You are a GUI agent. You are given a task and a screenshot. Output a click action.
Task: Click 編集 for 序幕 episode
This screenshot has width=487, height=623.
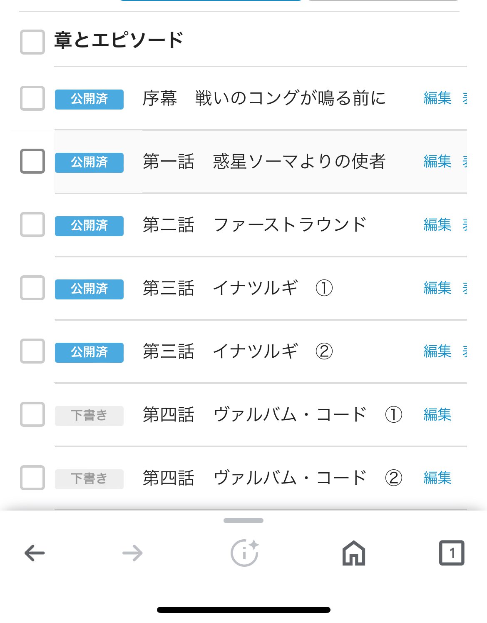tap(437, 98)
